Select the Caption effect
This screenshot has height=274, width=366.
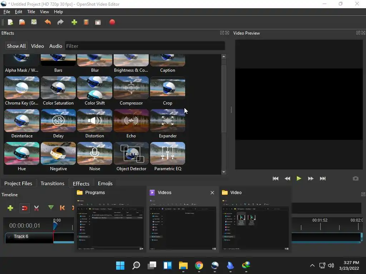point(168,64)
